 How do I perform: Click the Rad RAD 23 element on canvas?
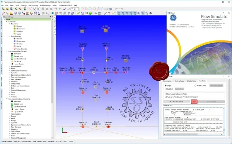coord(72,72)
